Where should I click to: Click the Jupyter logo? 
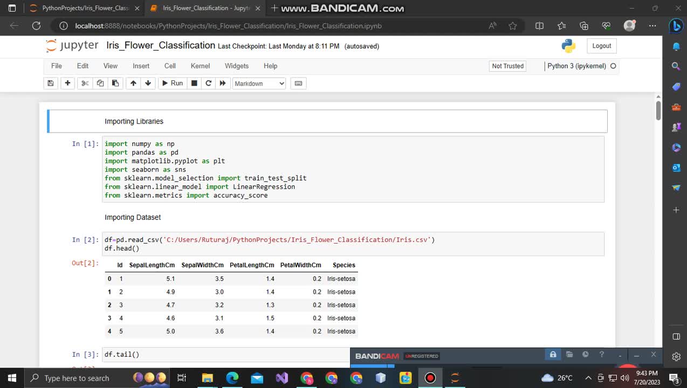click(x=72, y=46)
